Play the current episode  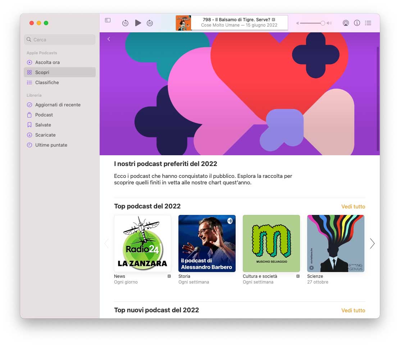[x=138, y=23]
